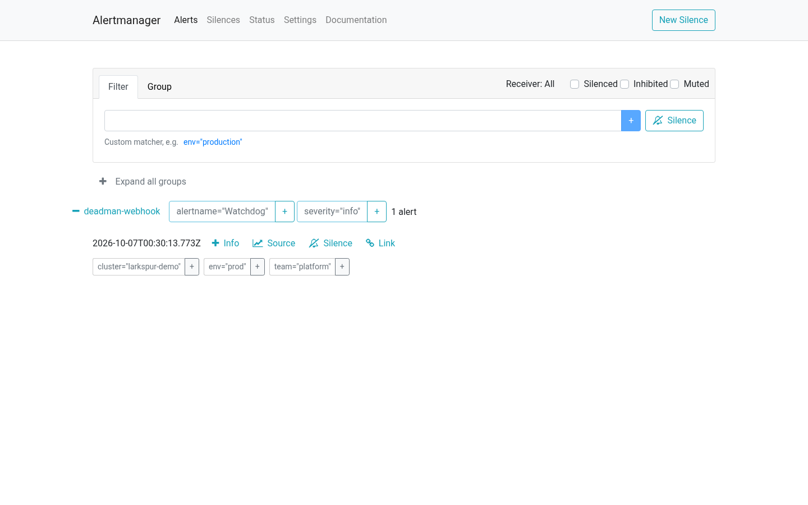Click the Alertmanager brand title
808x505 pixels.
127,20
